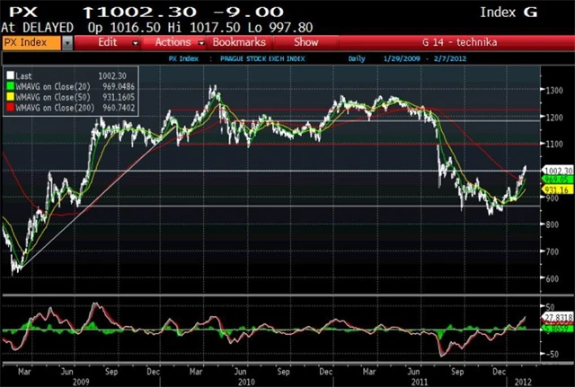The image size is (575, 387).
Task: Open the Edit menu
Action: 107,42
